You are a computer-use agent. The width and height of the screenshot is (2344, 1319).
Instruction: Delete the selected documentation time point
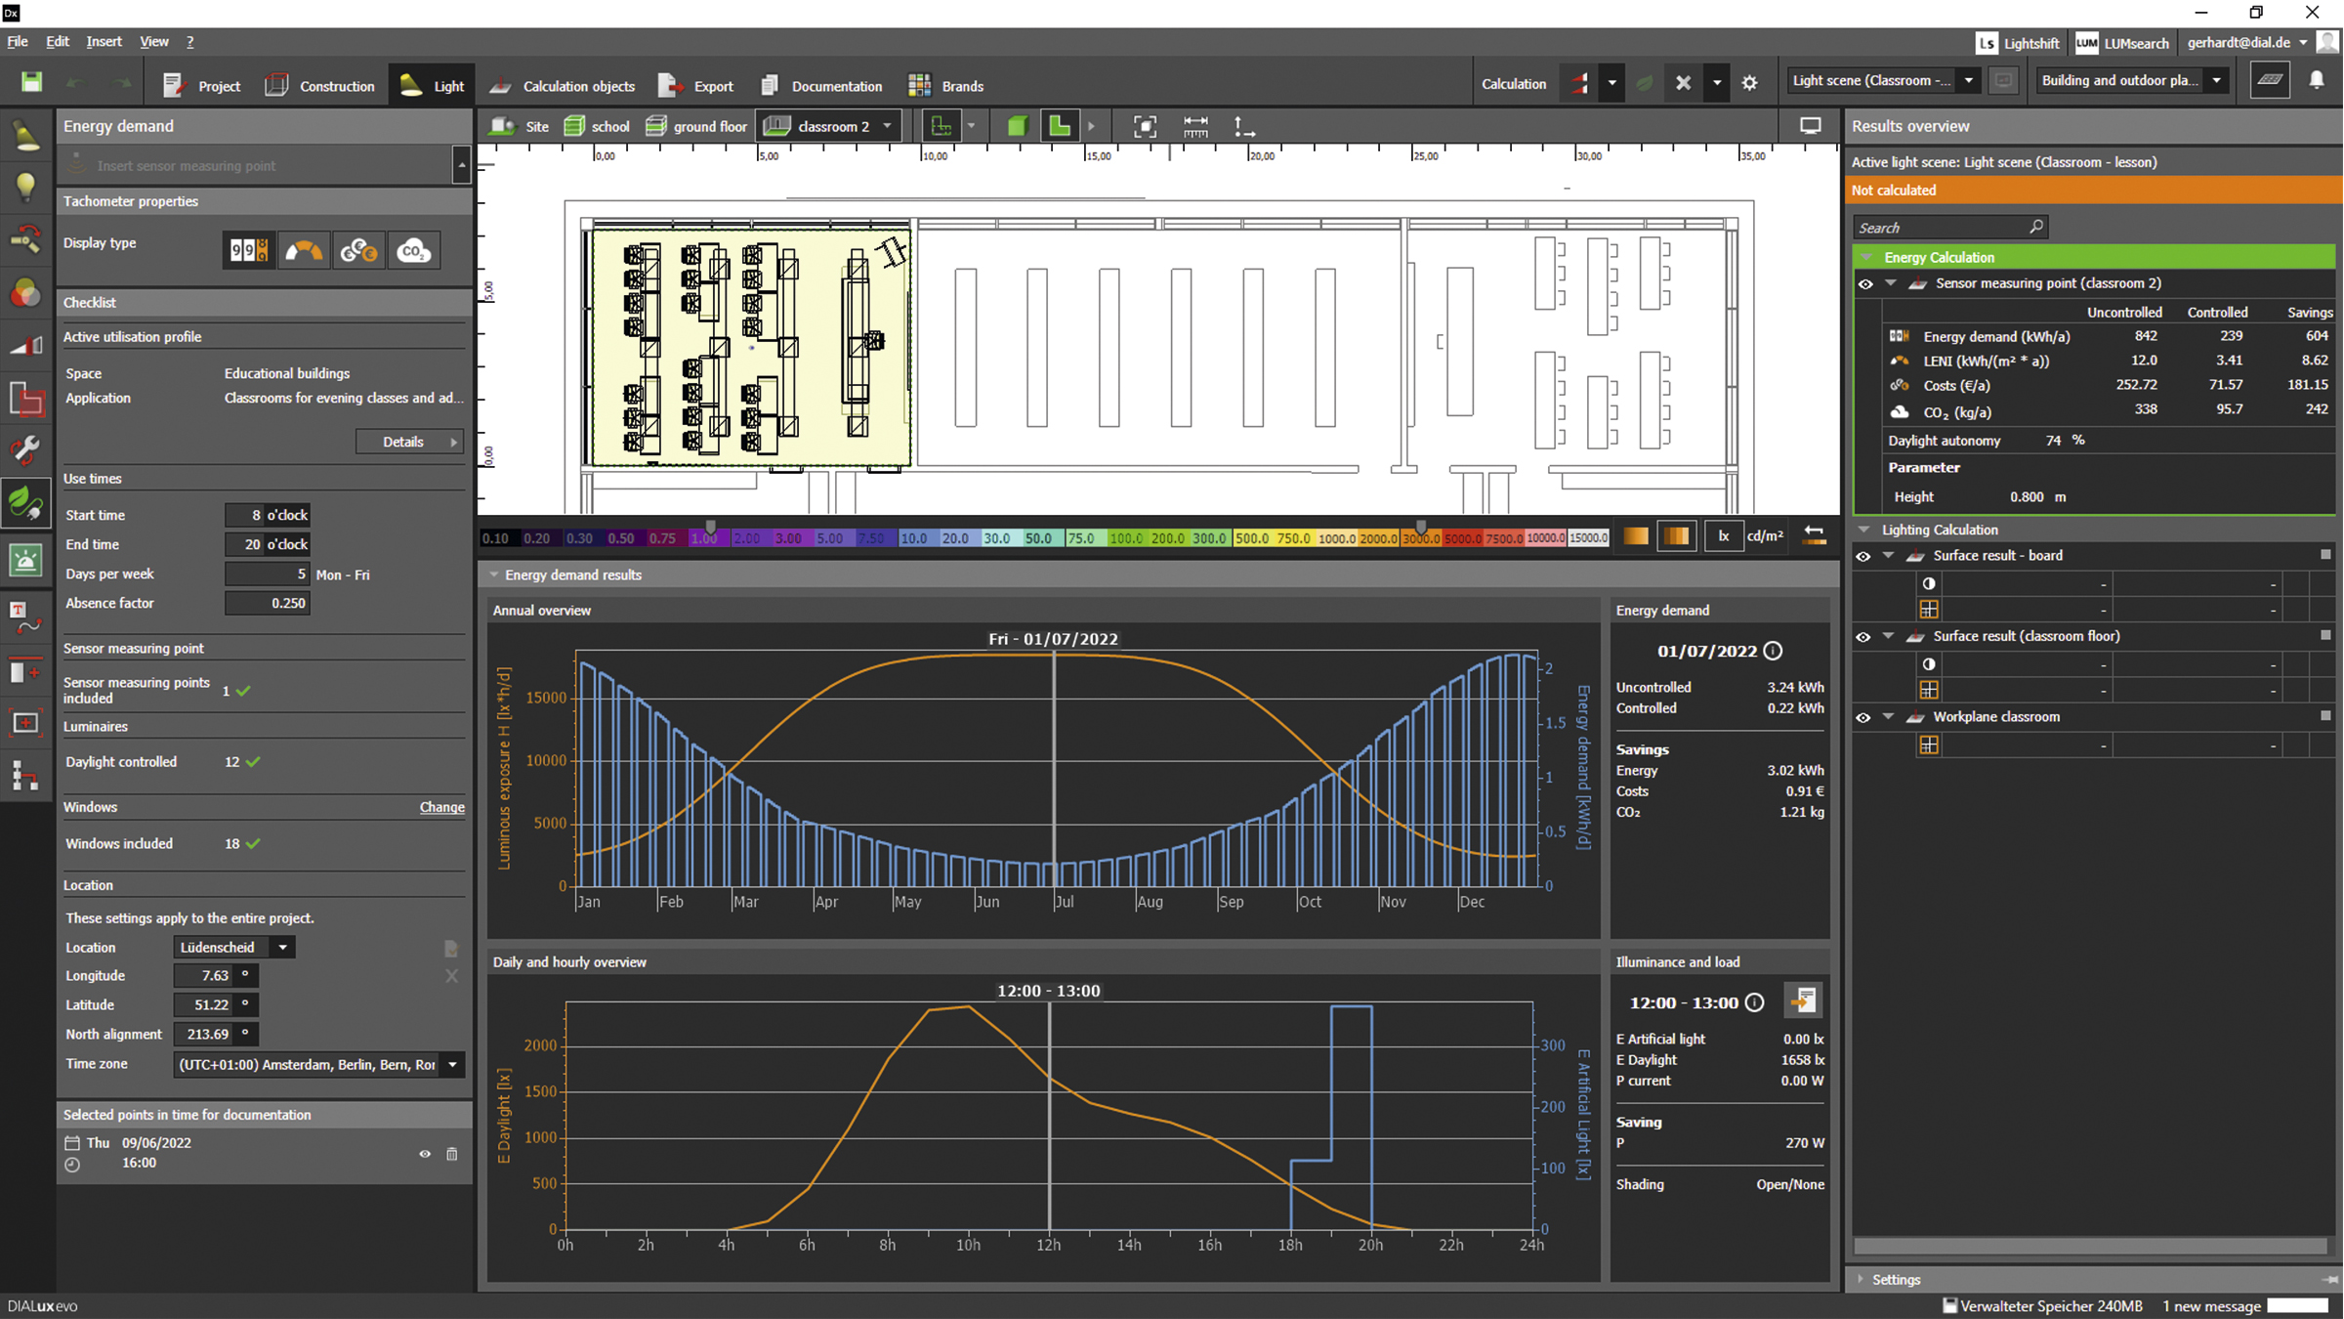451,1154
